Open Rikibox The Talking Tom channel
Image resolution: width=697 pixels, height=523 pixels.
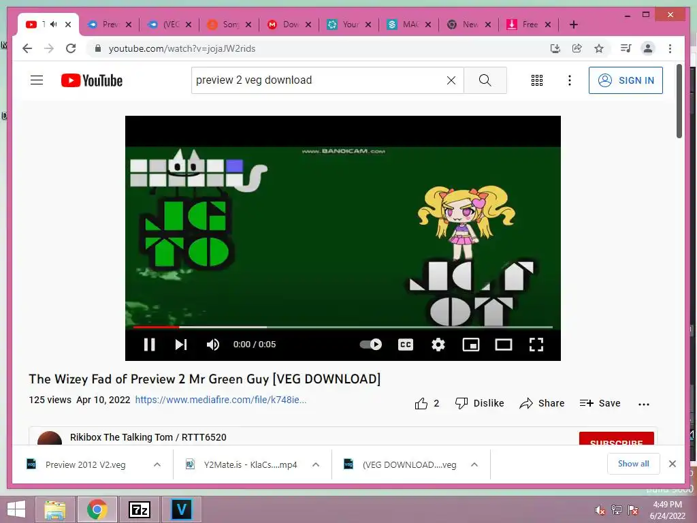[148, 437]
